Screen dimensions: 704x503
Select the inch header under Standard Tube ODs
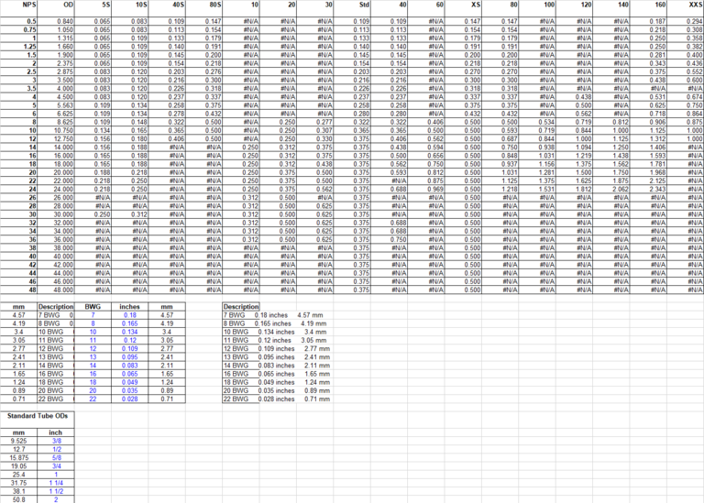56,432
